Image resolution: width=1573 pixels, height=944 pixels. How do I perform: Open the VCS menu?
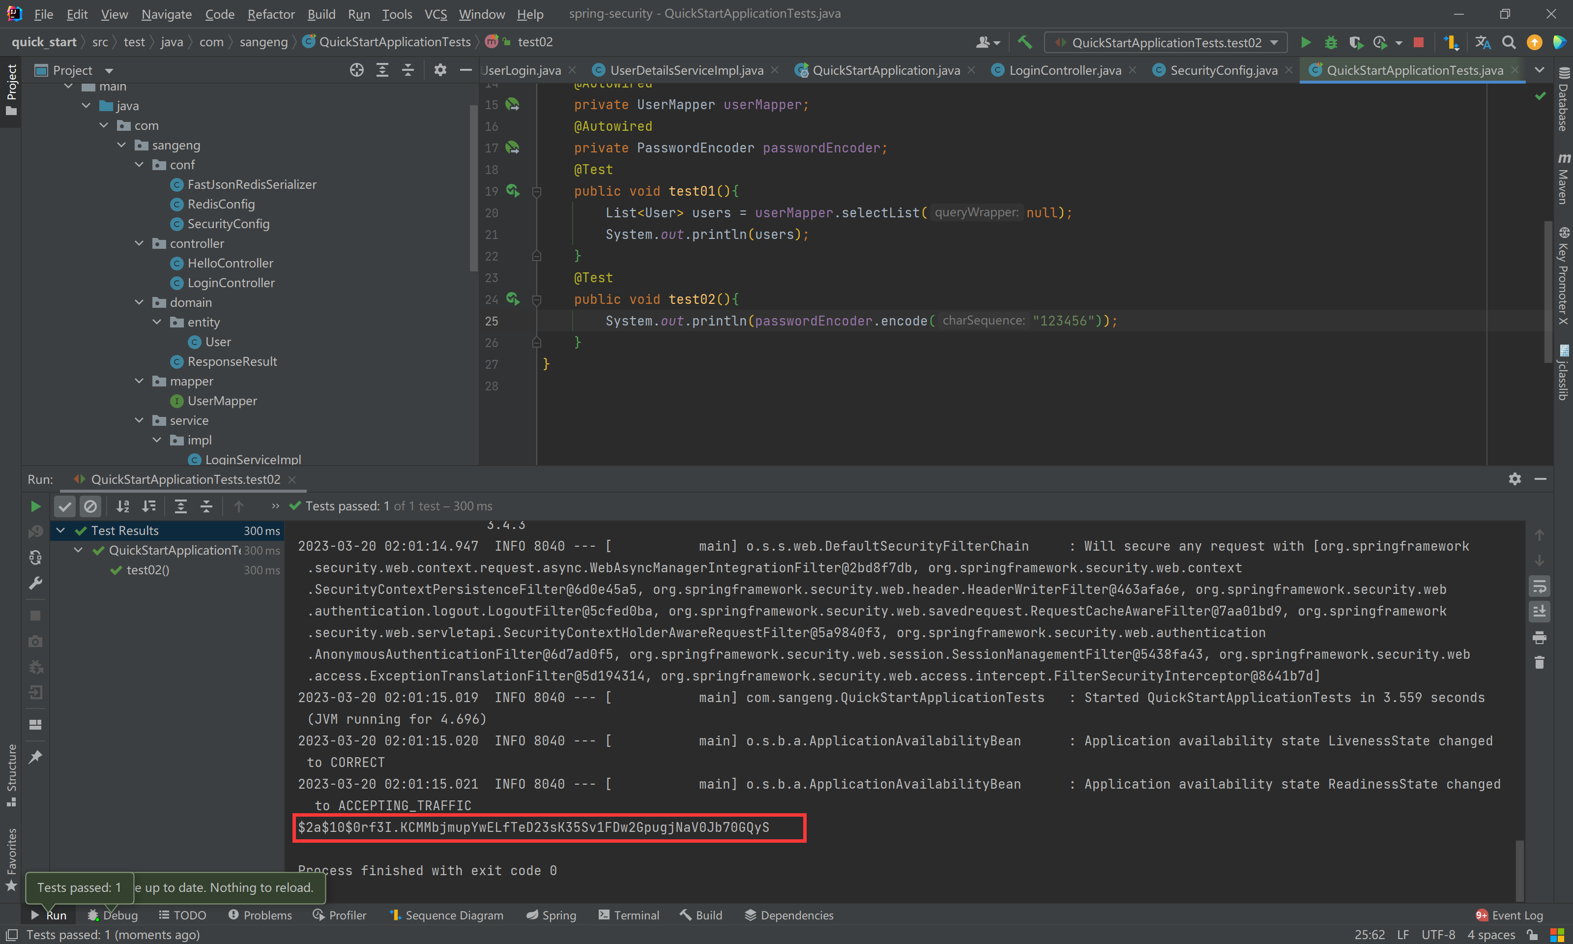435,14
